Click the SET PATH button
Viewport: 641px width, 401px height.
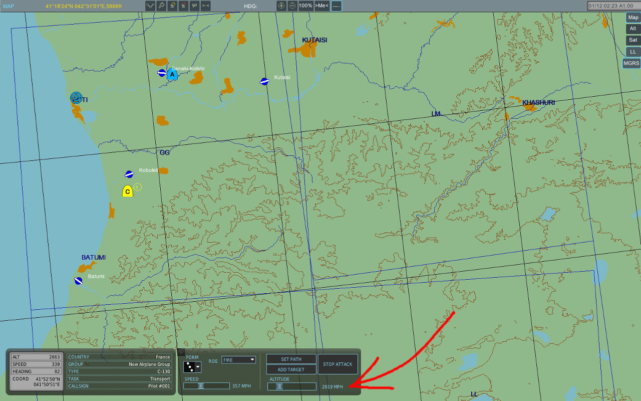tap(291, 359)
